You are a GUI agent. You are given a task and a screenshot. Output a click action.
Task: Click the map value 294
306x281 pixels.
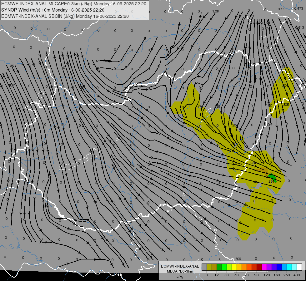pos(269,124)
